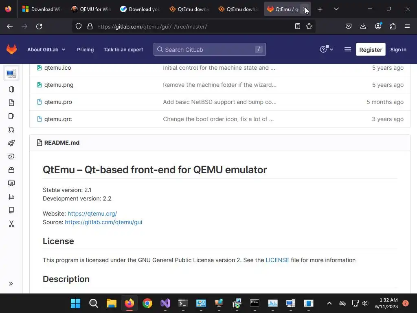Open Analytics chart sidebar icon
The width and height of the screenshot is (417, 313).
(11, 197)
